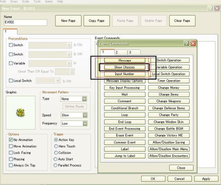Open the Scale menu
The height and width of the screenshot is (185, 221).
coord(26,1)
